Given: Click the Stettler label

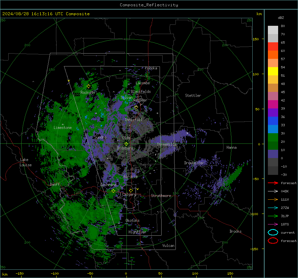Looking at the screenshot, I should [x=193, y=96].
